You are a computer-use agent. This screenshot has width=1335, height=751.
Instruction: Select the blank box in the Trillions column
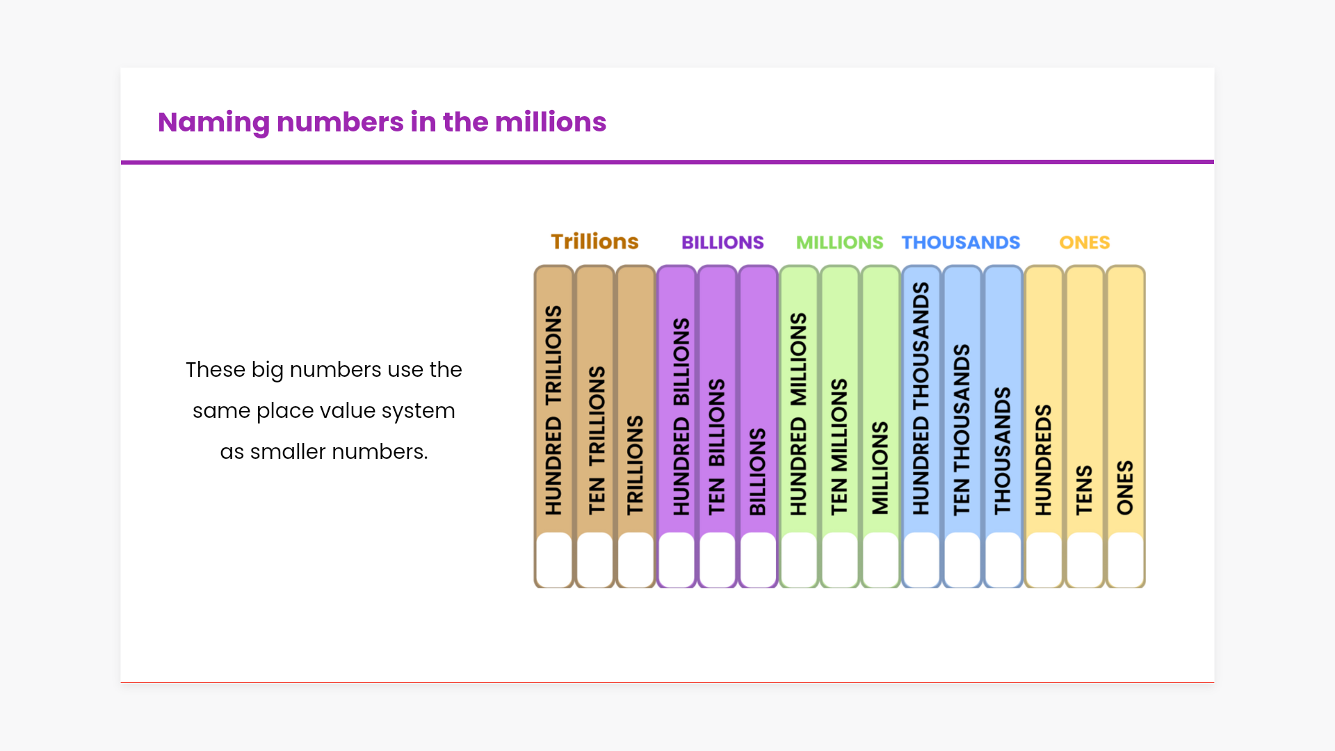coord(636,560)
